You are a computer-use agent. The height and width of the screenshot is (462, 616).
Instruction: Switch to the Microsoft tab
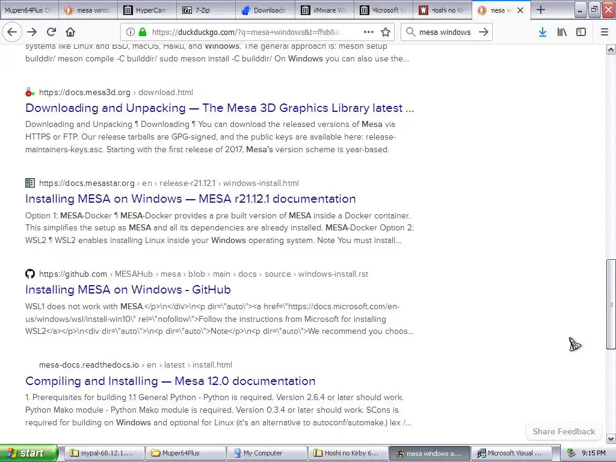point(383,10)
